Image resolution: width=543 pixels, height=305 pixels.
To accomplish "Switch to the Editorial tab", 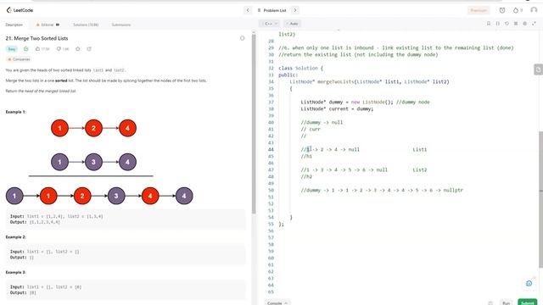I will (x=48, y=25).
